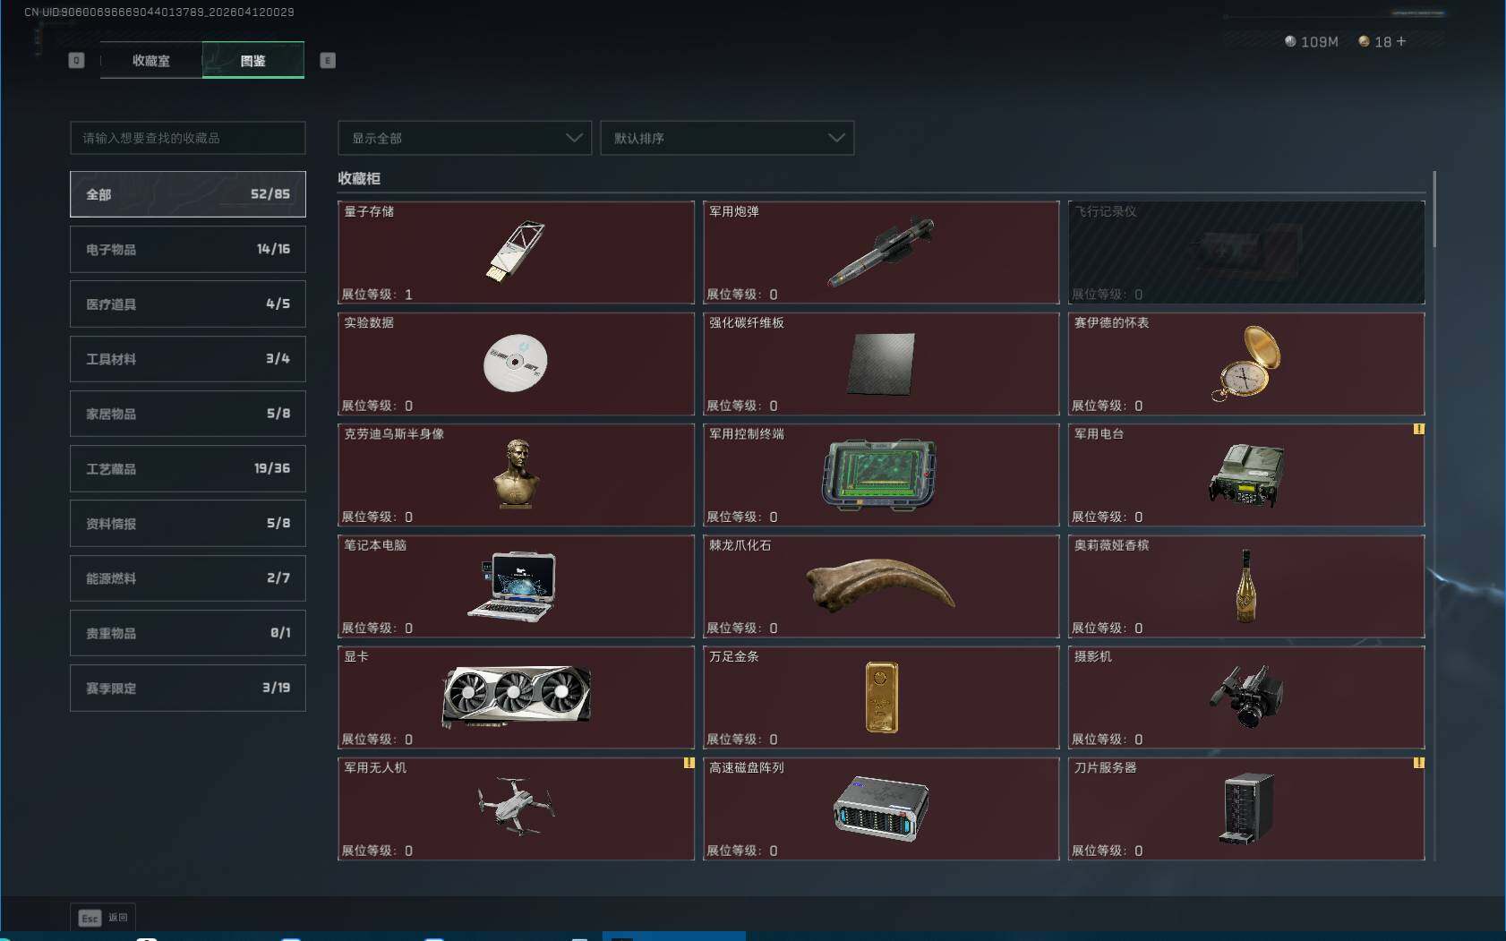
Task: Filter by 医疗道具 category
Action: 188,304
